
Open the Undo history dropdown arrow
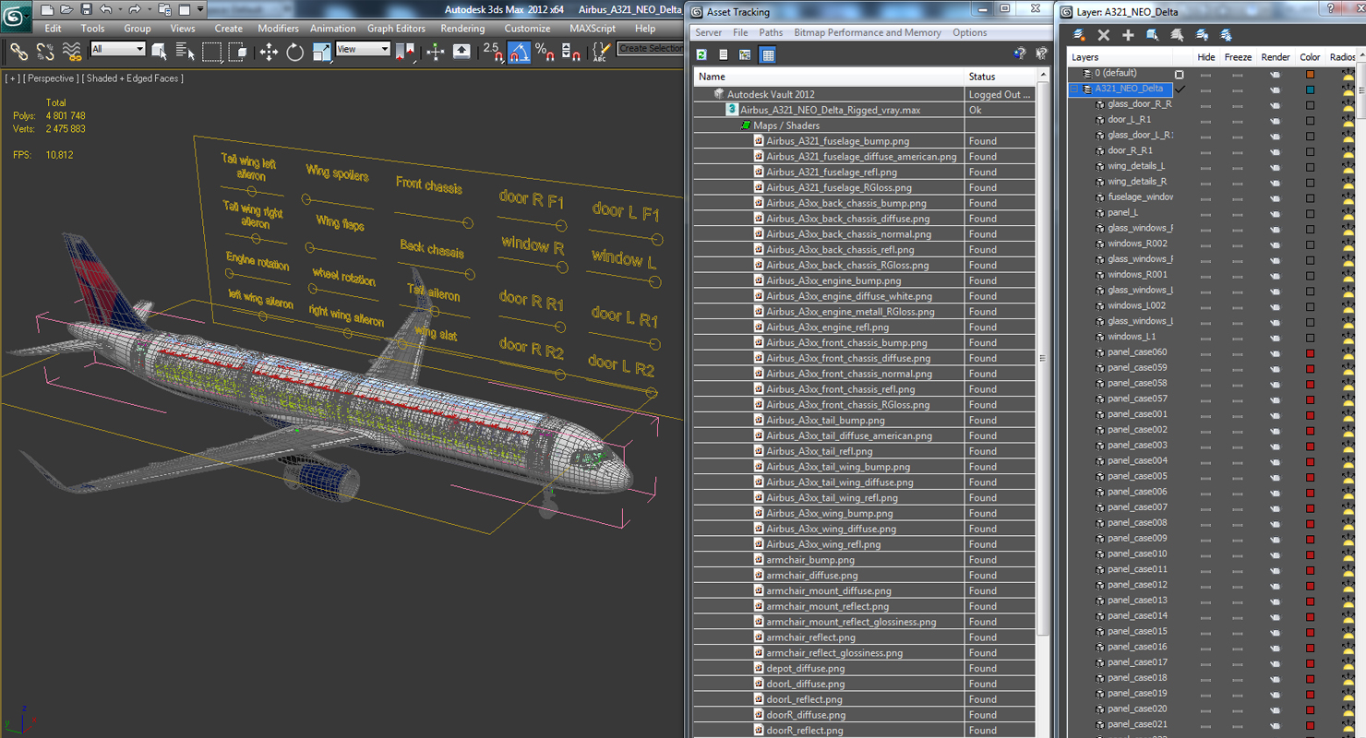point(119,9)
